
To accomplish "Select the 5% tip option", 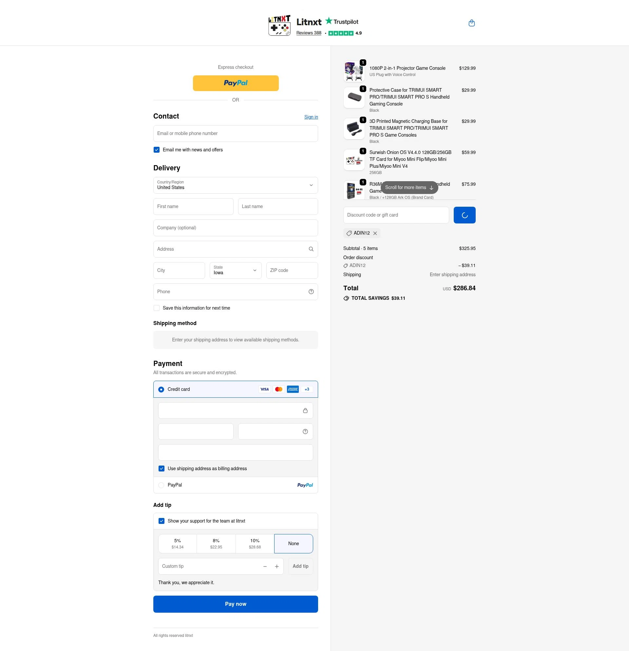I will pyautogui.click(x=177, y=544).
